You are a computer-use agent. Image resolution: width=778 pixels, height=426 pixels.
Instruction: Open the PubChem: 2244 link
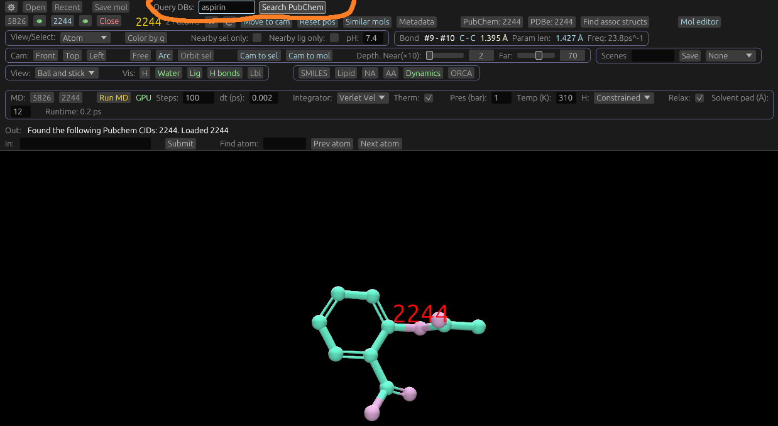click(x=491, y=21)
